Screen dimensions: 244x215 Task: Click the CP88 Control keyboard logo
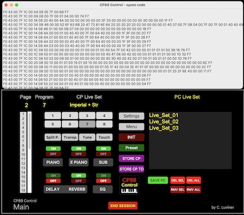pyautogui.click(x=129, y=185)
